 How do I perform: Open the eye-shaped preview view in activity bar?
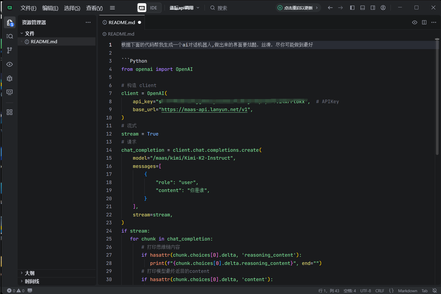[10, 64]
